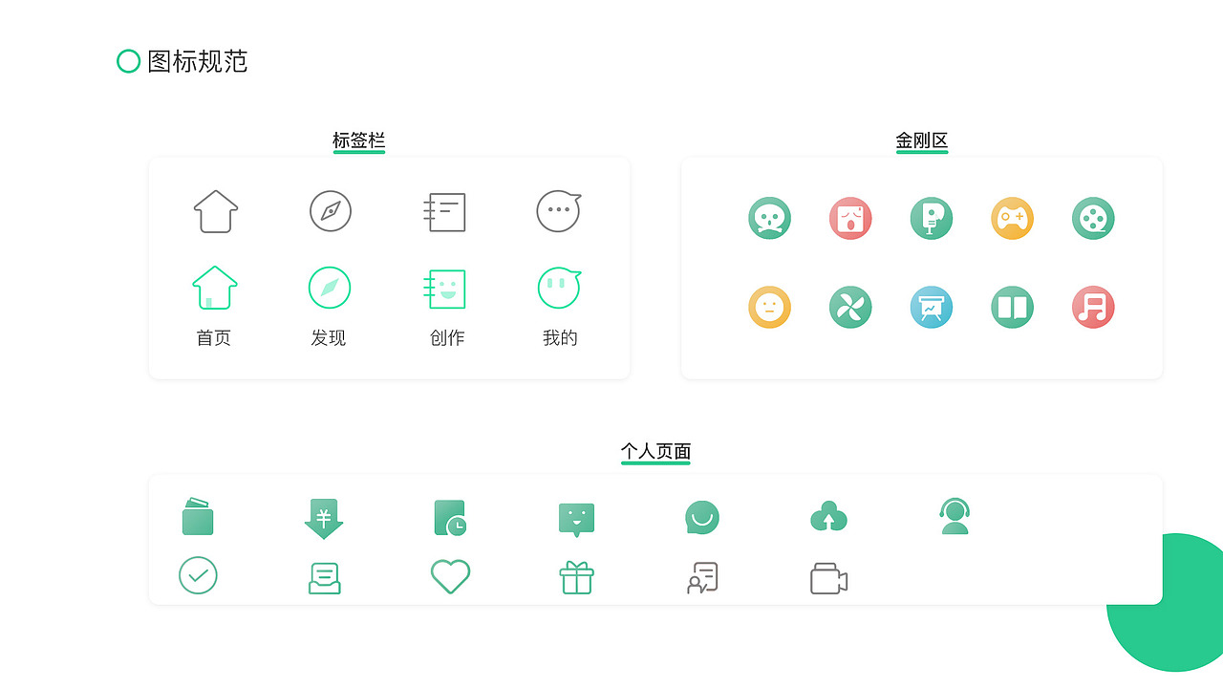Click the speech bubble icon above 我的

tap(558, 211)
